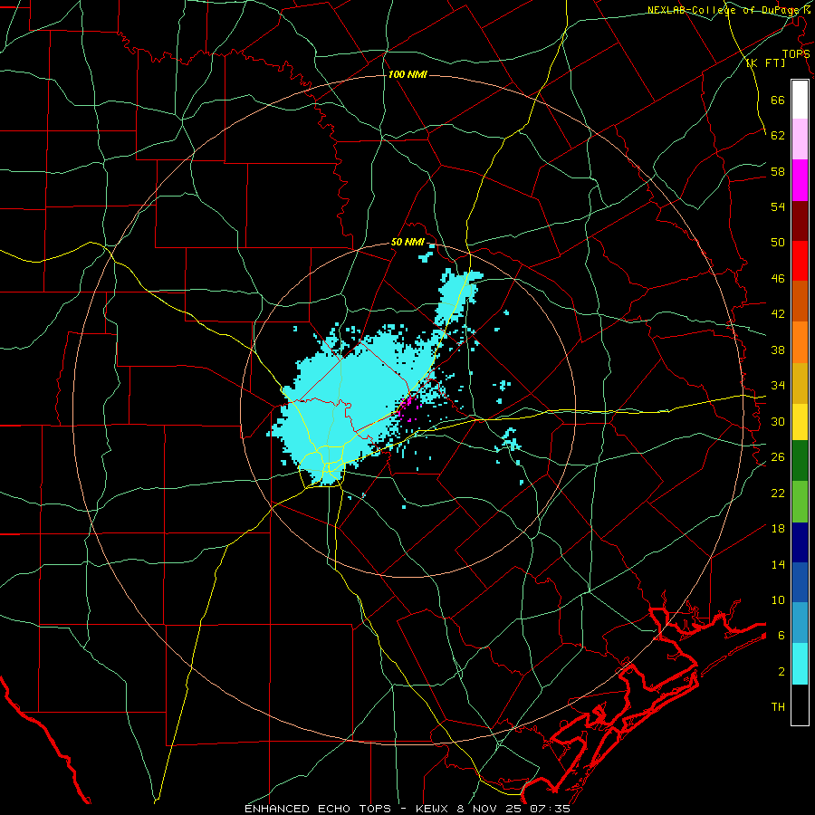Click the dark red 50 kft swatch

click(800, 221)
